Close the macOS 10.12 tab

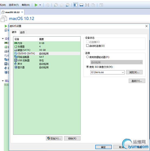coord(22,12)
